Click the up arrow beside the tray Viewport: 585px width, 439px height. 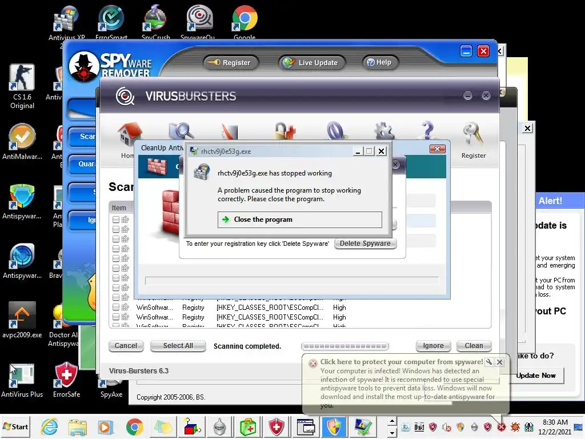[x=392, y=421]
